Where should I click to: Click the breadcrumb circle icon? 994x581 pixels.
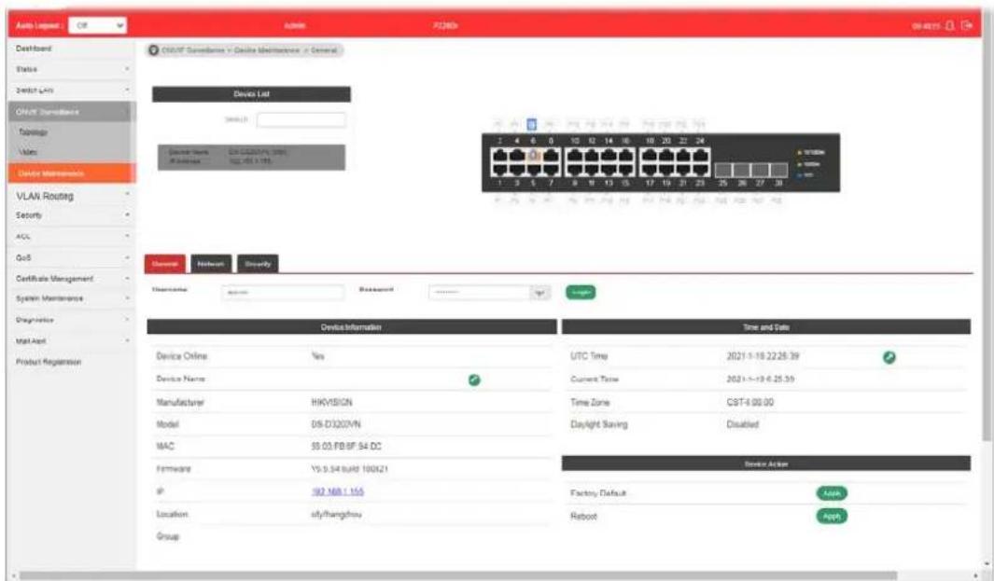coord(153,50)
